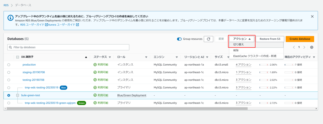Open table preferences gear icon

coord(312,47)
